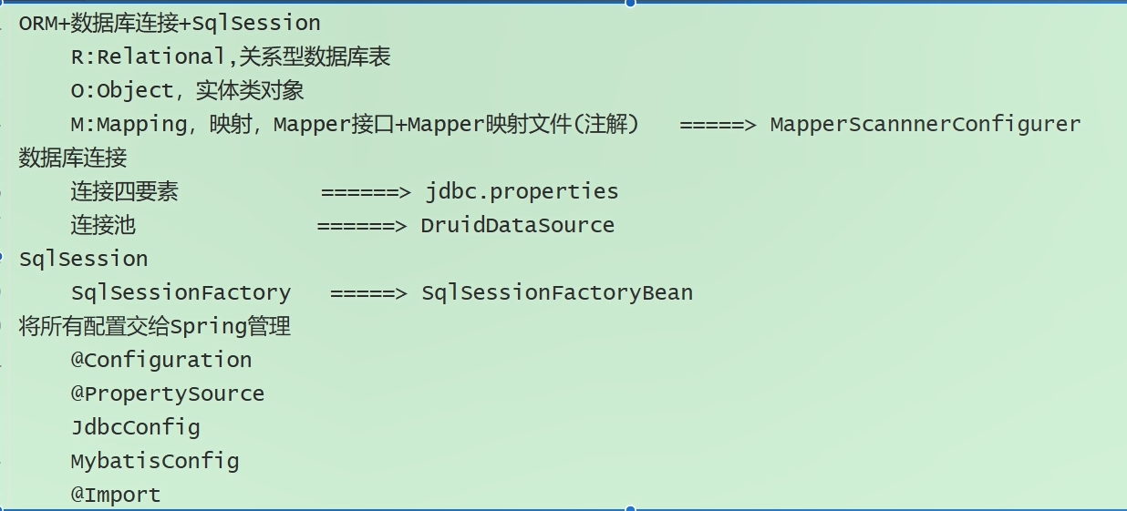Click the line "O:Object, 实体类对象"
This screenshot has height=511, width=1127.
coord(187,90)
